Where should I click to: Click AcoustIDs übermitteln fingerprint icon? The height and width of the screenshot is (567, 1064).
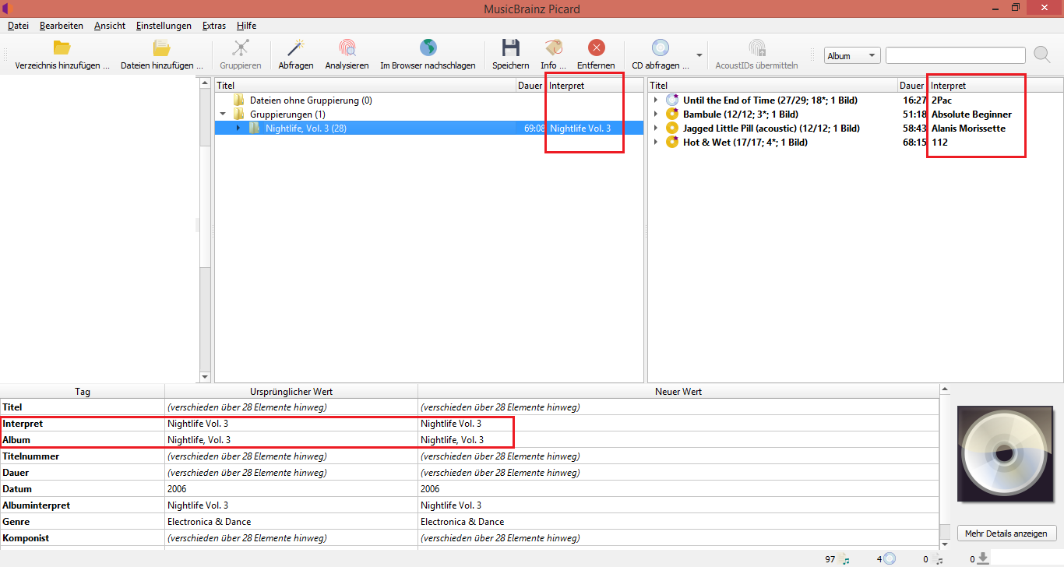[757, 48]
